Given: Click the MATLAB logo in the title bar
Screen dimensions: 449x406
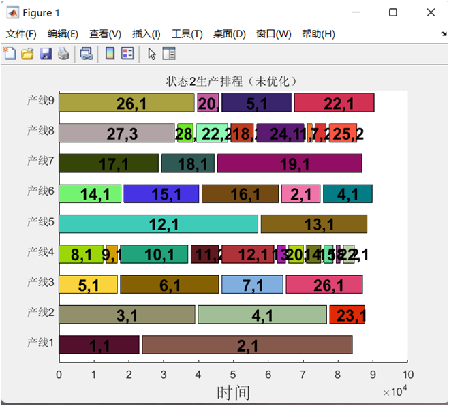Looking at the screenshot, I should pyautogui.click(x=13, y=12).
